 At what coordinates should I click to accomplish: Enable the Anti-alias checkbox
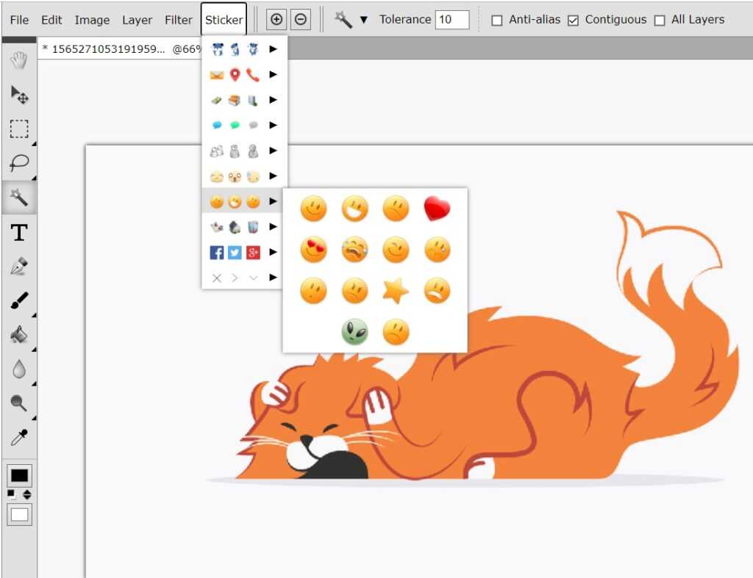pyautogui.click(x=497, y=21)
